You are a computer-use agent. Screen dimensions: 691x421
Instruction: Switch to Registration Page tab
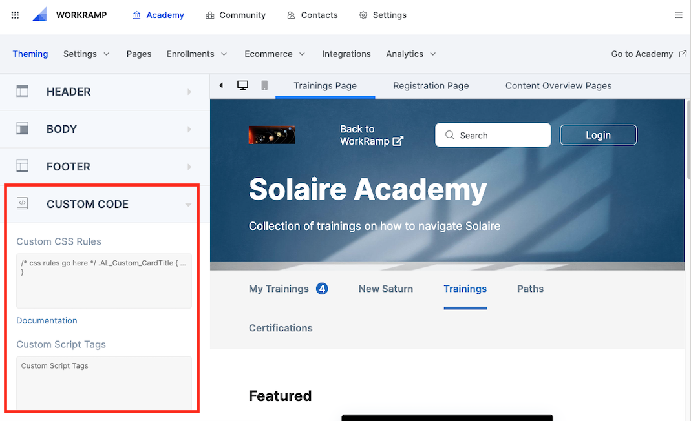(431, 86)
